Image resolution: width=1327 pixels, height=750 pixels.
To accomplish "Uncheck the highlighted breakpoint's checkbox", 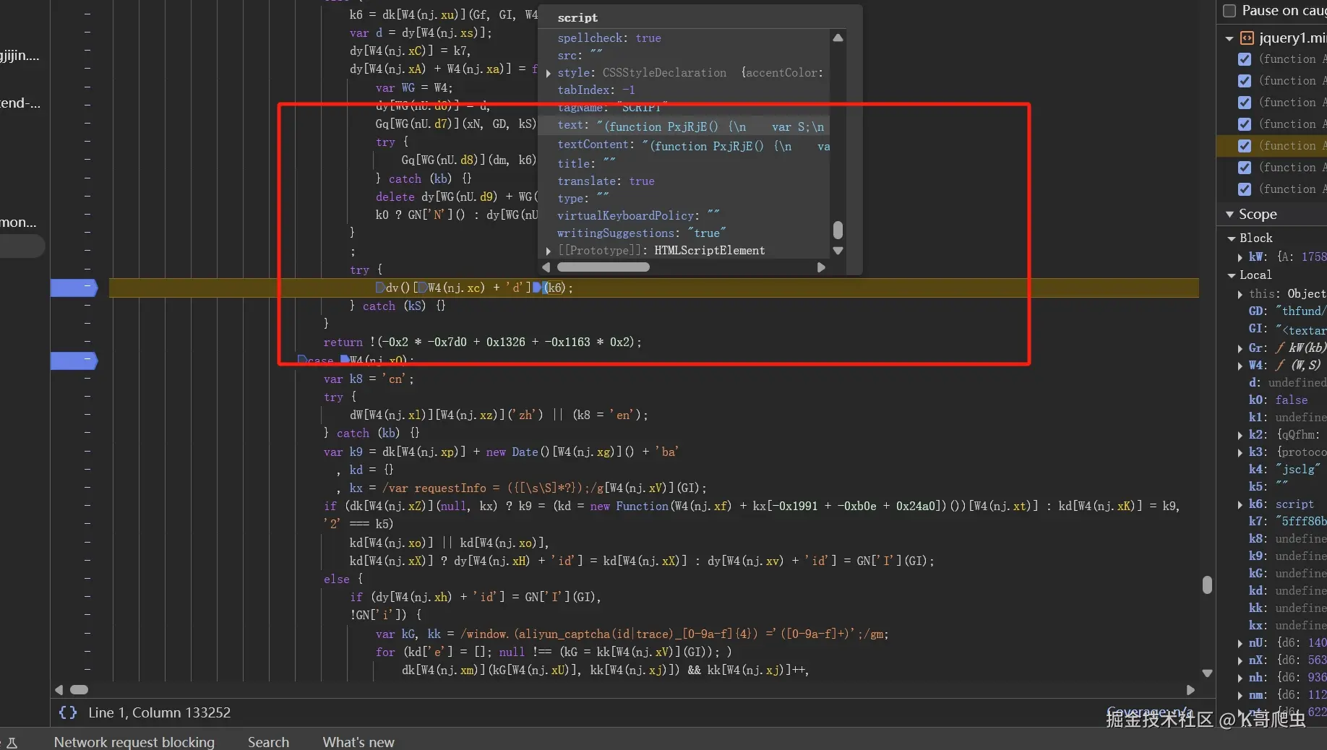I will pyautogui.click(x=1245, y=146).
